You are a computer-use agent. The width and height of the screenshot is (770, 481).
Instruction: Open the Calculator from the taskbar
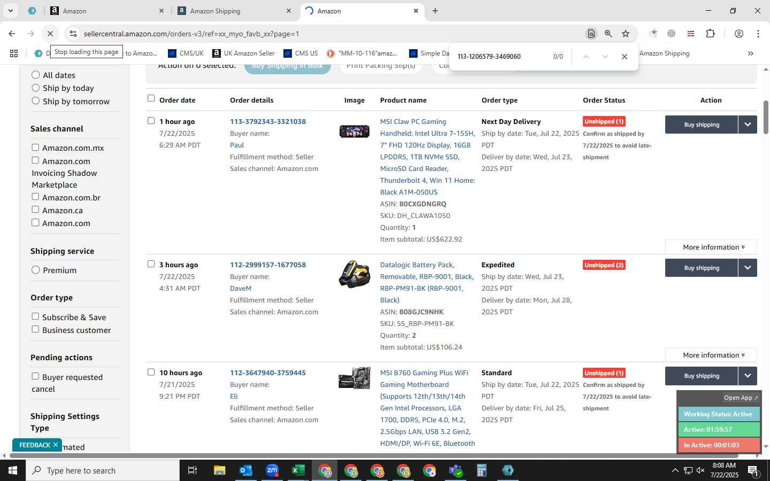pyautogui.click(x=482, y=470)
